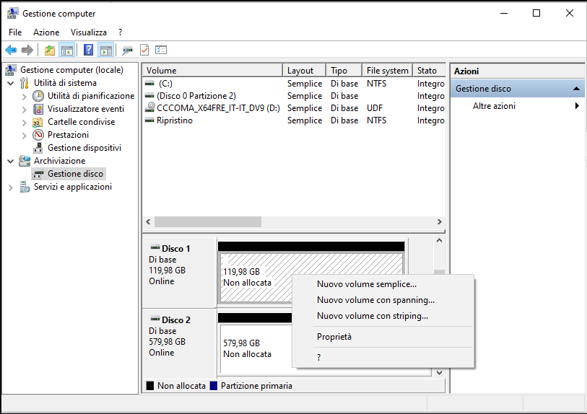Select Gestione dispositivi in the tree
This screenshot has height=414, width=587.
click(84, 148)
